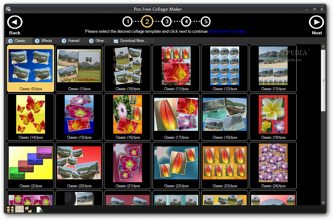Click the scrollbar up arrow
333x220 pixels.
click(323, 46)
